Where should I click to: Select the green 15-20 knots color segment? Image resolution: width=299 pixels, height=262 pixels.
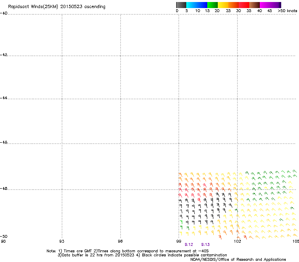click(x=213, y=5)
